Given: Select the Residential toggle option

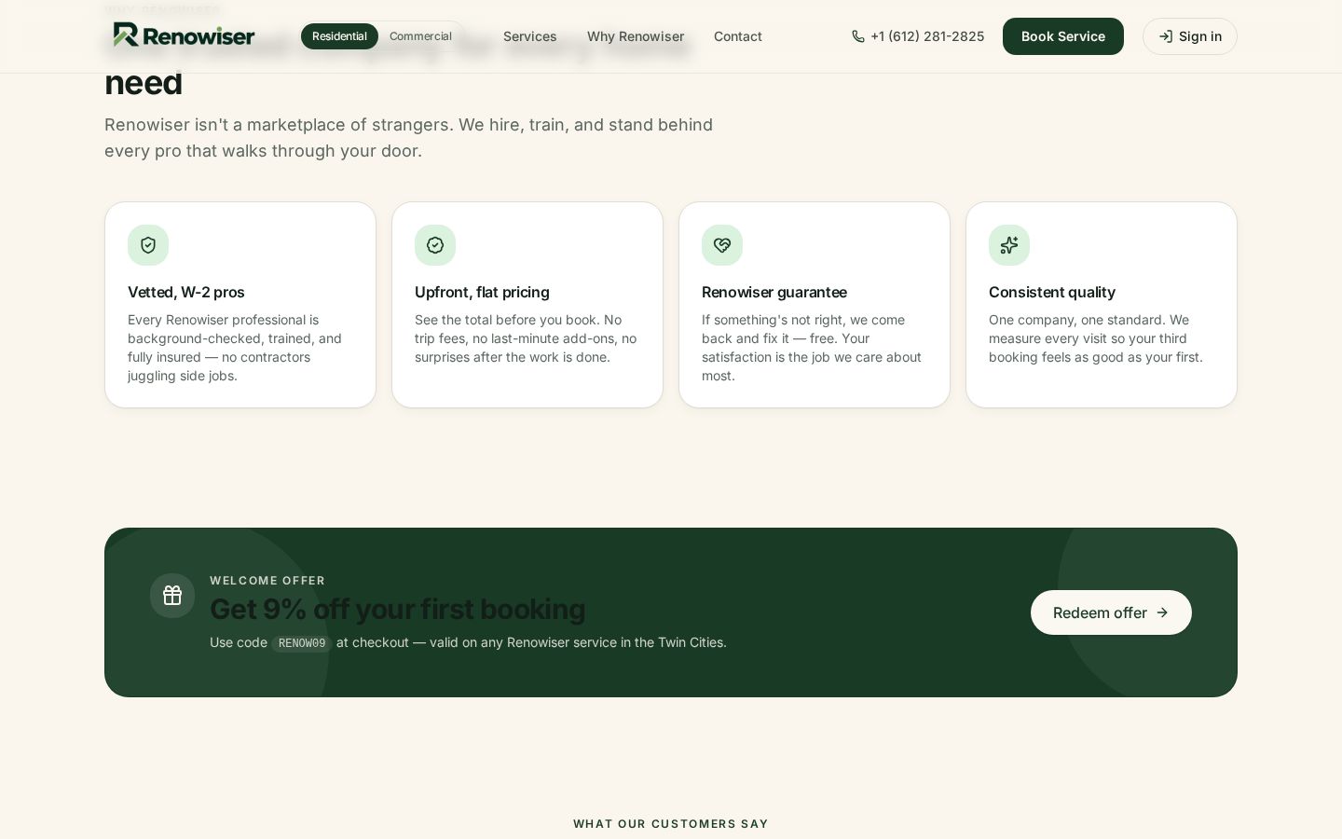Looking at the screenshot, I should click(339, 36).
